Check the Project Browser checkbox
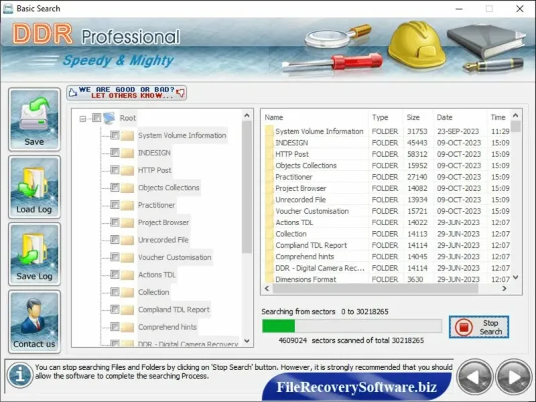Screen dimensions: 536x402 point(115,222)
